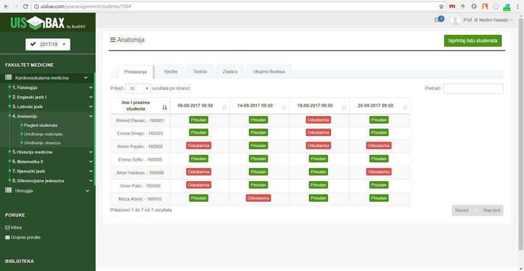
Task: Open Prof. dr Nedim Haseljic user menu
Action: (x=488, y=20)
